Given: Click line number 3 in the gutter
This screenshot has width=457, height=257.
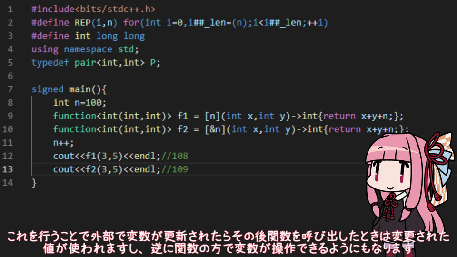Looking at the screenshot, I should pos(10,36).
